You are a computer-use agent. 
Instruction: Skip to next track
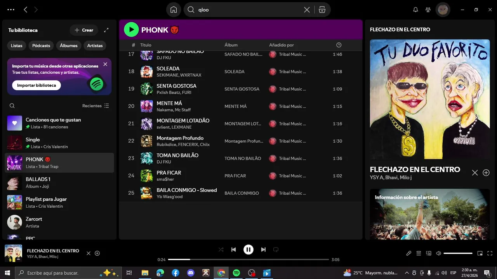click(x=263, y=250)
